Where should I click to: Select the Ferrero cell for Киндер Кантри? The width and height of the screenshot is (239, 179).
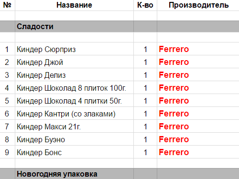tap(198, 113)
